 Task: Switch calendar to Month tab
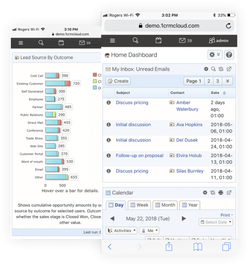[x=165, y=205]
